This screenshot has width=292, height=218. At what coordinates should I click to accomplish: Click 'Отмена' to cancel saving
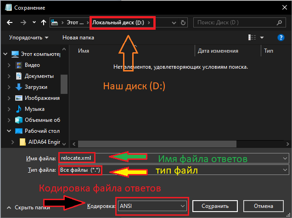(x=264, y=206)
